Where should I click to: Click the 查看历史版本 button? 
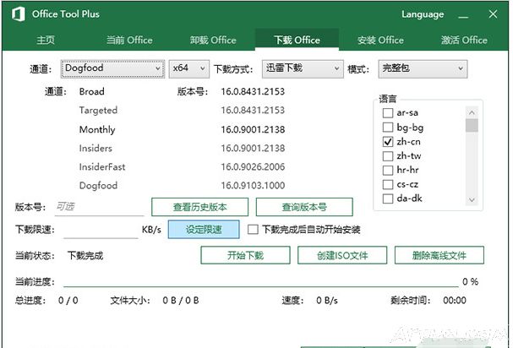click(x=200, y=207)
